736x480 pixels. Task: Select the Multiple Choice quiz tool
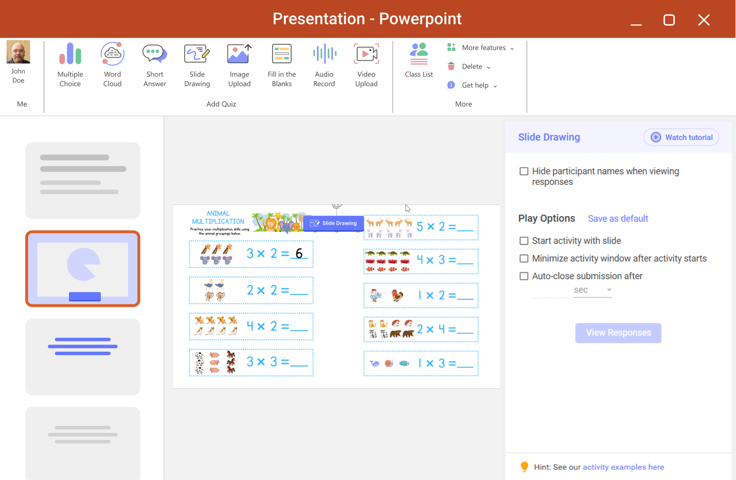click(69, 64)
